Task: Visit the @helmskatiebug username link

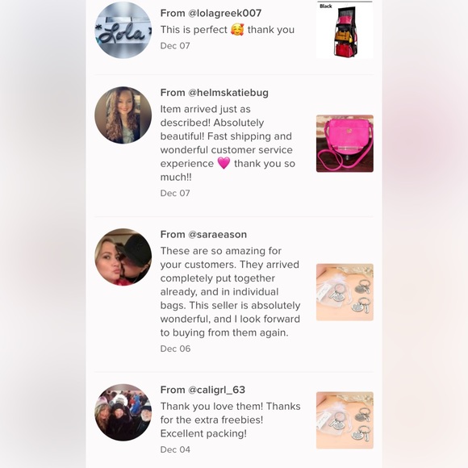Action: (x=228, y=93)
